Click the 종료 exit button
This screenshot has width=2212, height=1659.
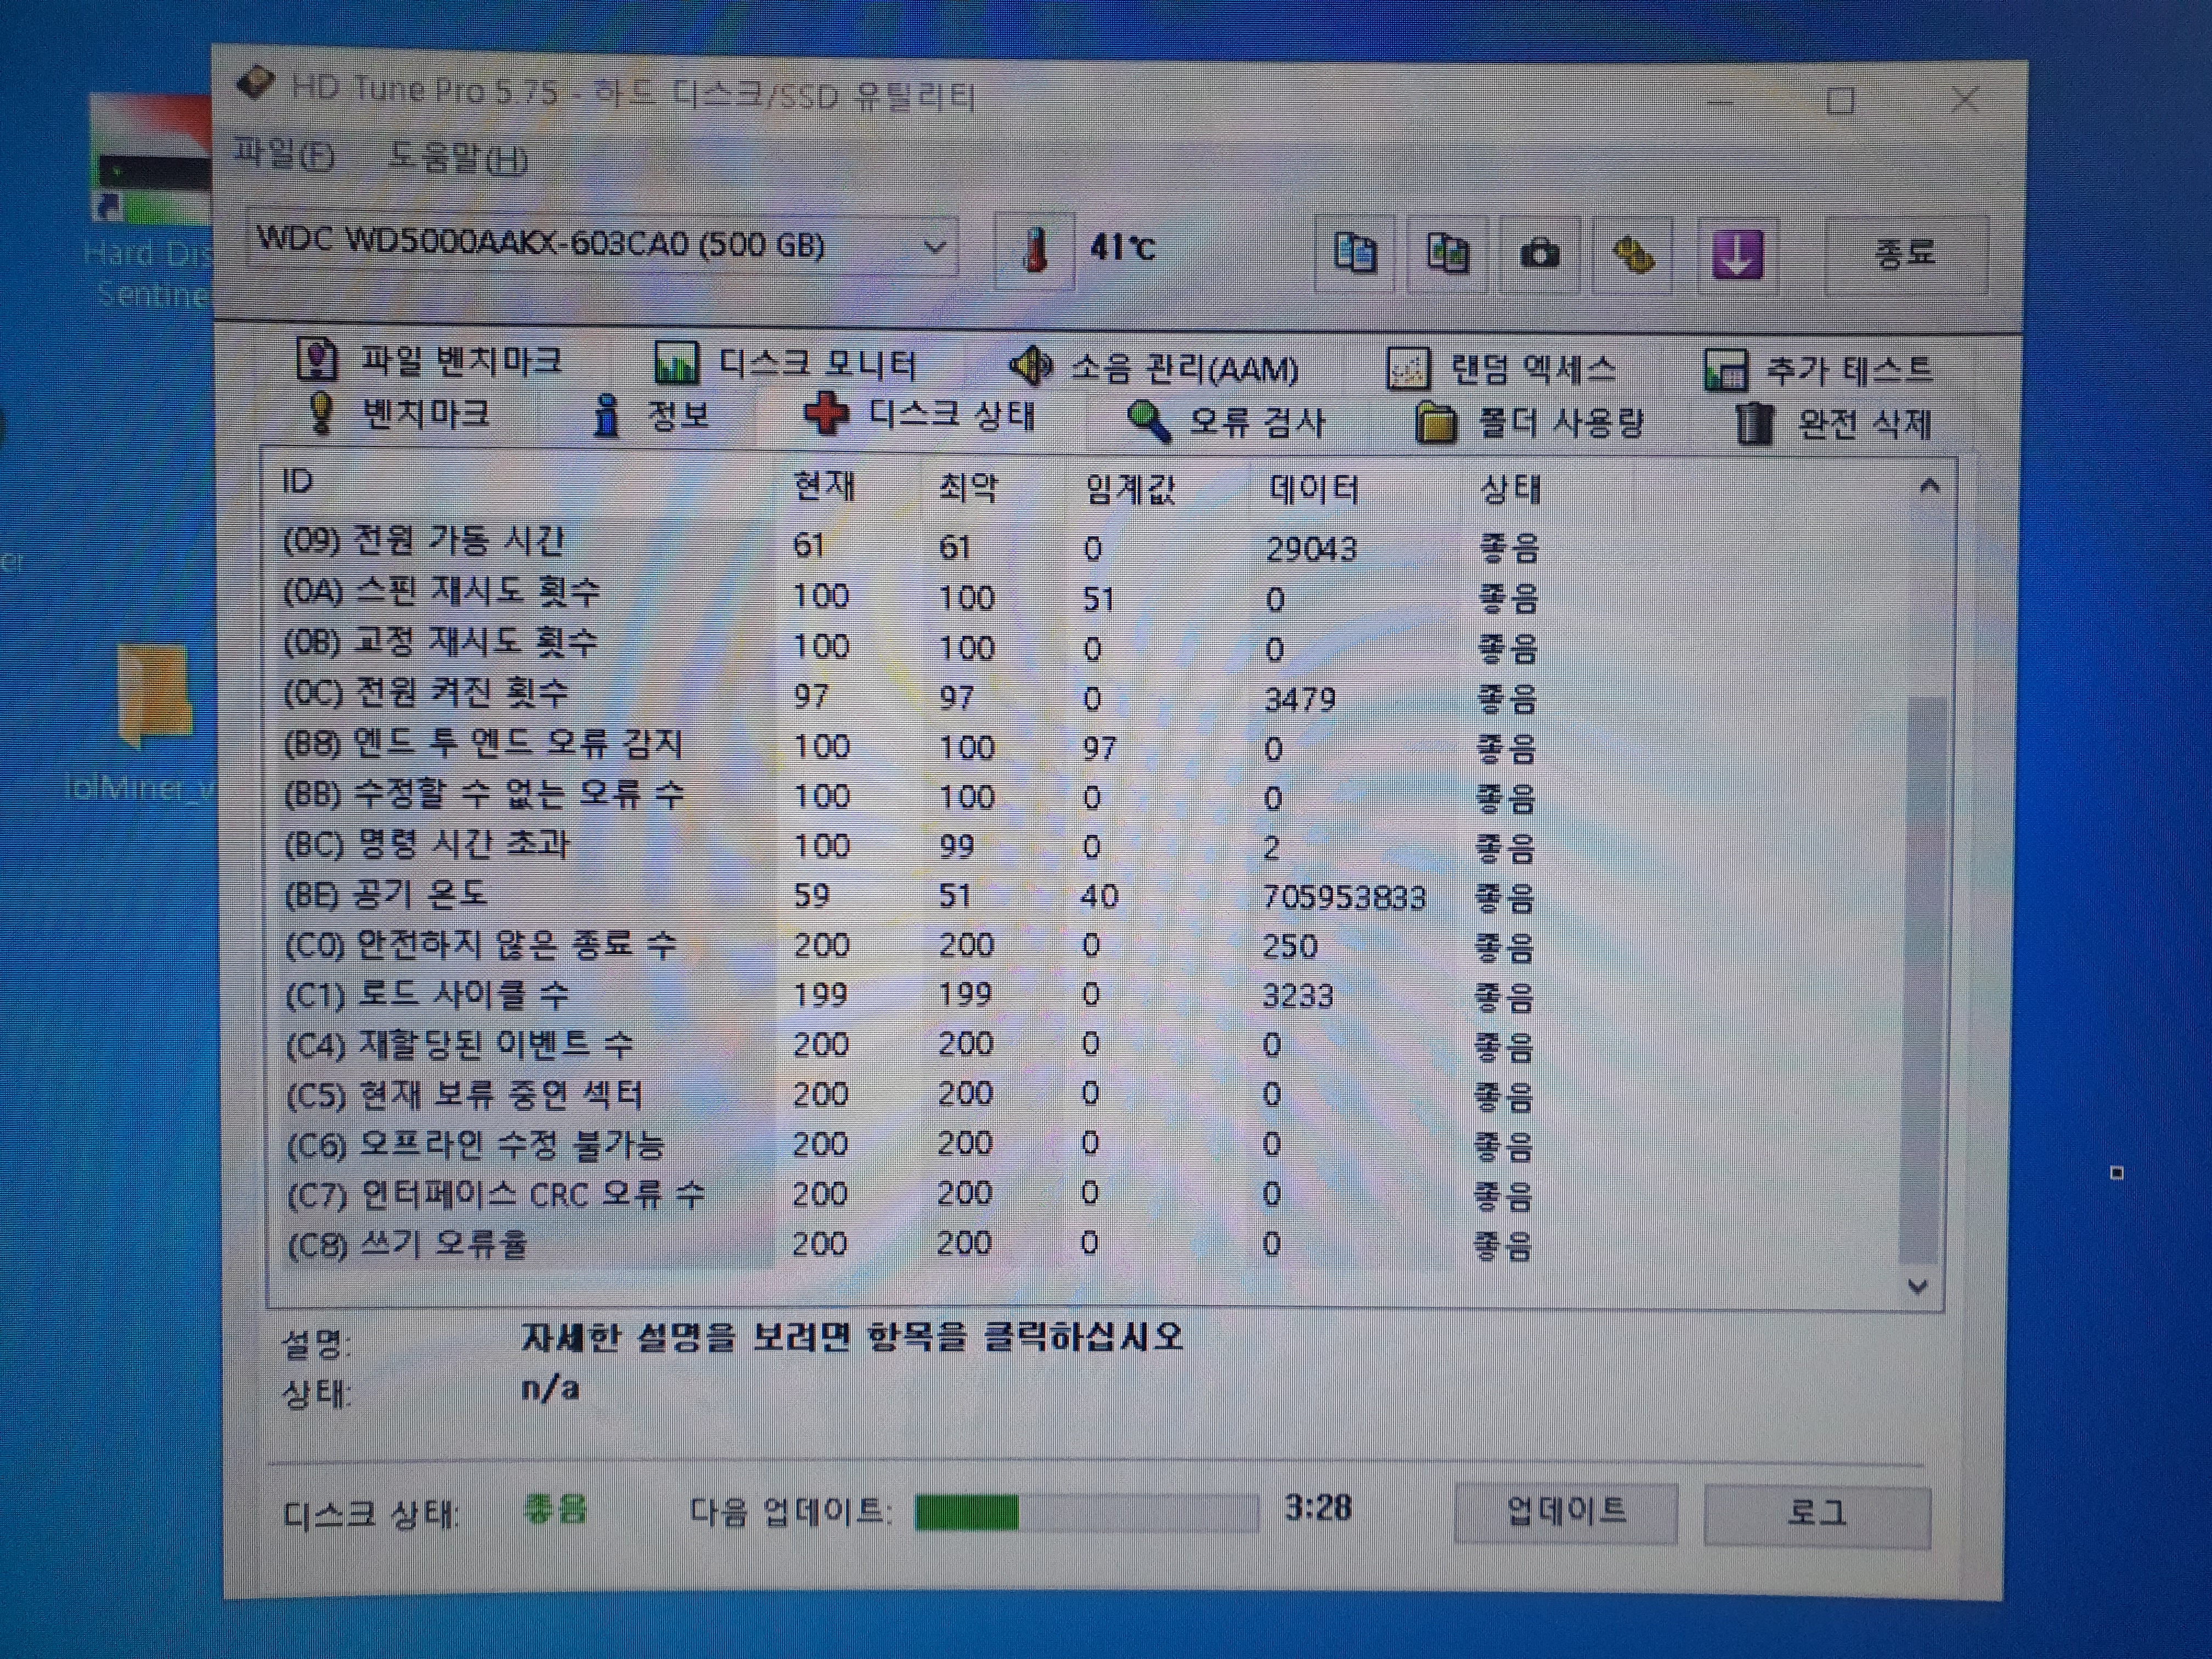1904,254
